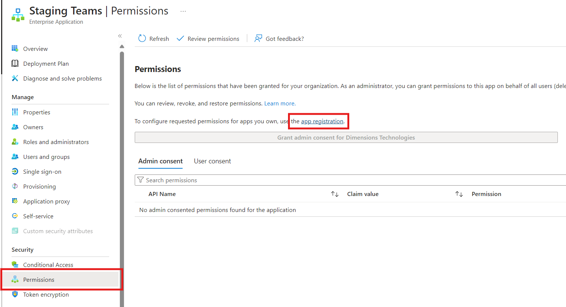Sort by Claim value column arrows
Image resolution: width=566 pixels, height=307 pixels.
(x=459, y=194)
